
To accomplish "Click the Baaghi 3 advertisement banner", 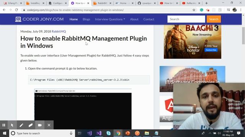I will click(192, 41).
